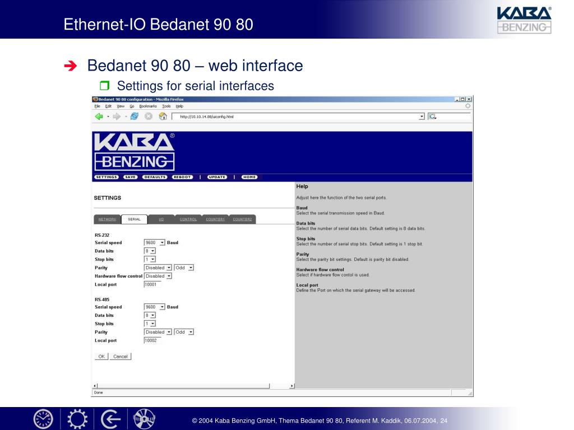Open RS-232 Data bits dropdown

click(x=153, y=251)
